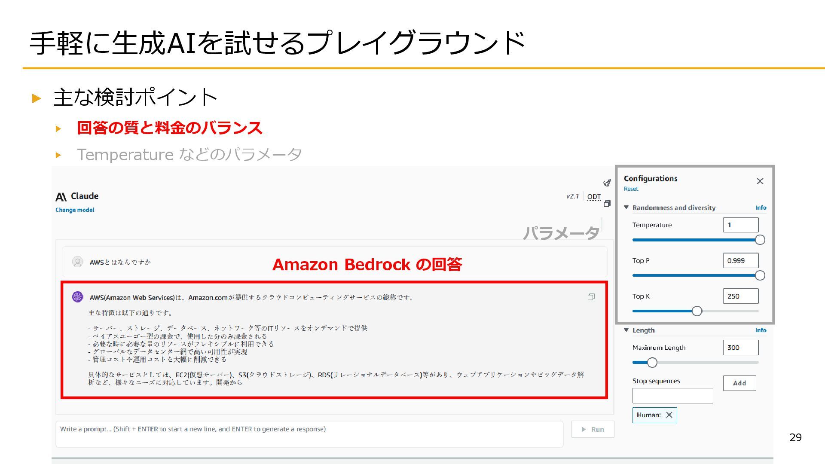Click the Maximum Length value field

tap(740, 348)
